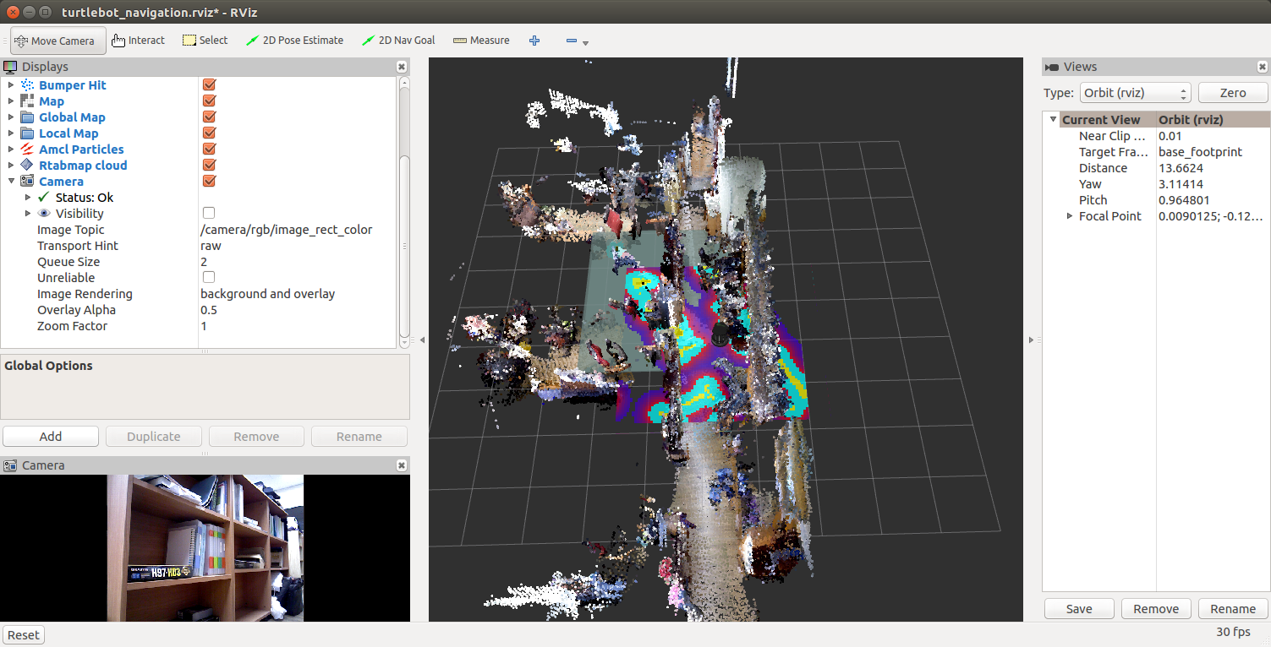The width and height of the screenshot is (1271, 647).
Task: Enable the Unreliable checkbox
Action: point(209,278)
